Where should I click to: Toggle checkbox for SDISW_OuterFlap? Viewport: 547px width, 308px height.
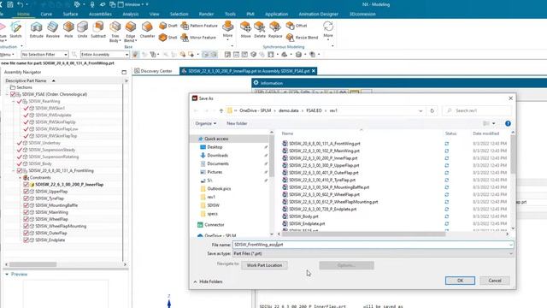point(26,233)
